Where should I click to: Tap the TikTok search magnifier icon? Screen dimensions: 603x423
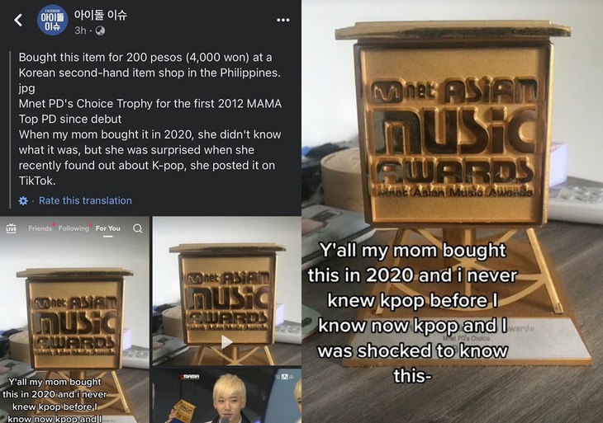138,228
